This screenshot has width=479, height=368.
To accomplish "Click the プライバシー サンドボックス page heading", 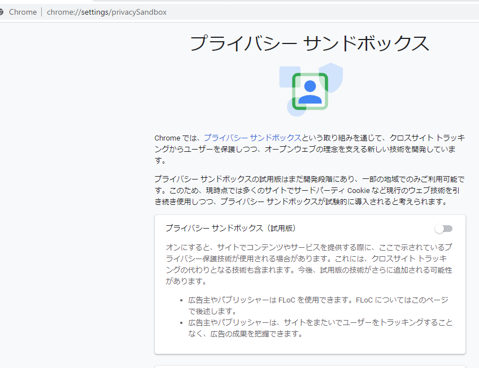I will pos(310,43).
